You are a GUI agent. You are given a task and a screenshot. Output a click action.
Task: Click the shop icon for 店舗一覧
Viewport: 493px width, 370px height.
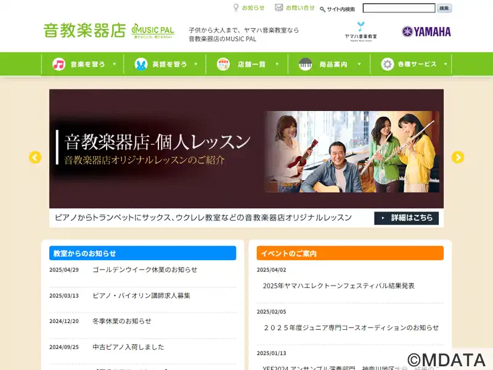click(x=223, y=64)
